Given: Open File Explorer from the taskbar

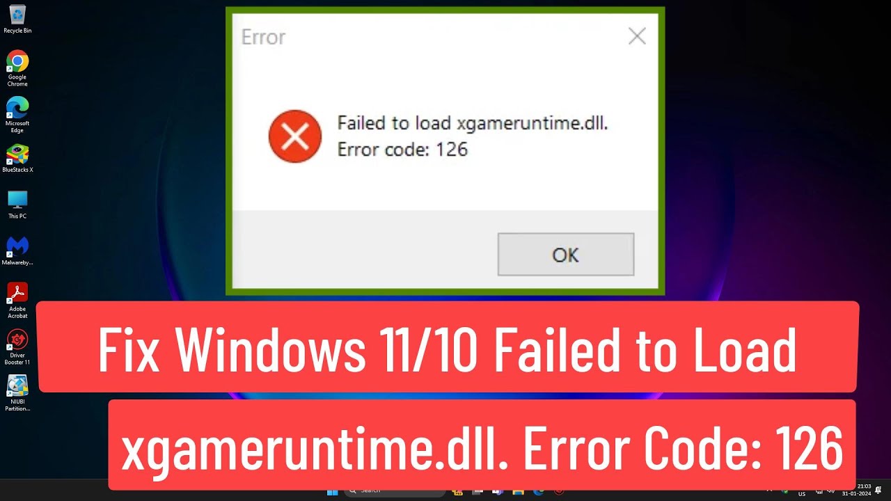Looking at the screenshot, I should pos(518,492).
